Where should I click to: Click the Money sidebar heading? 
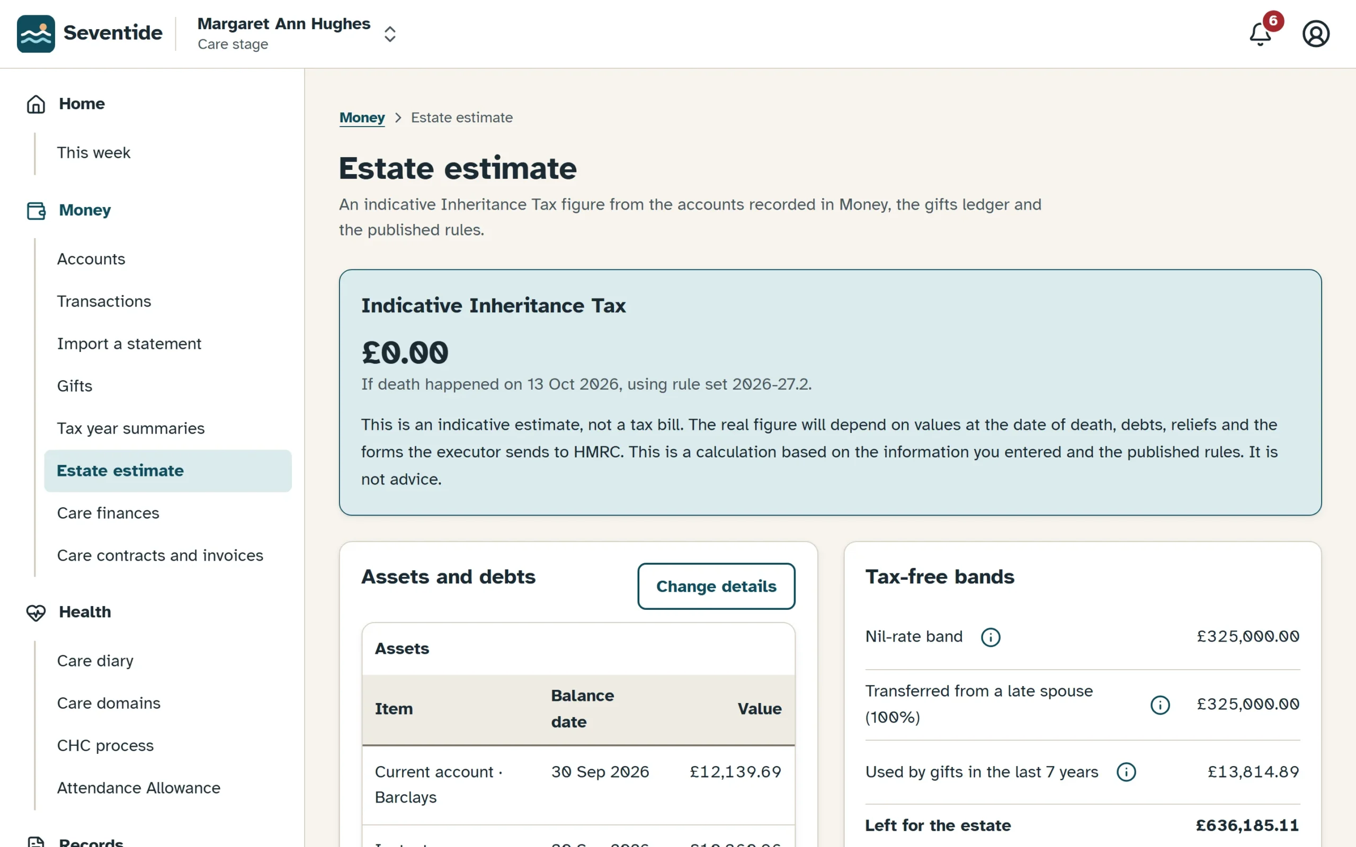pos(85,210)
